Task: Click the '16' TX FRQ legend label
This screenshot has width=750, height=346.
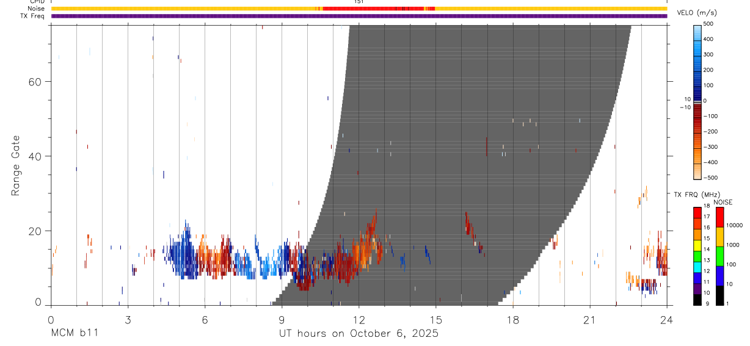Action: point(707,227)
